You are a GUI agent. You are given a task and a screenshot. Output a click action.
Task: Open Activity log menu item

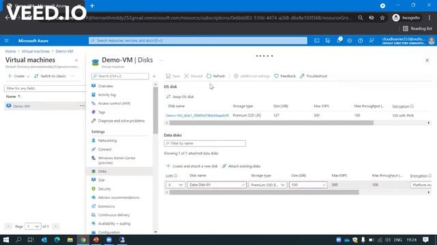(107, 95)
